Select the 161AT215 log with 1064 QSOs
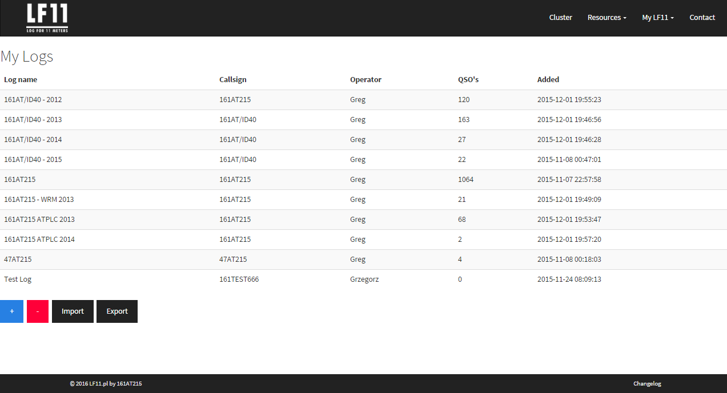Viewport: 727px width, 393px height. click(x=20, y=180)
